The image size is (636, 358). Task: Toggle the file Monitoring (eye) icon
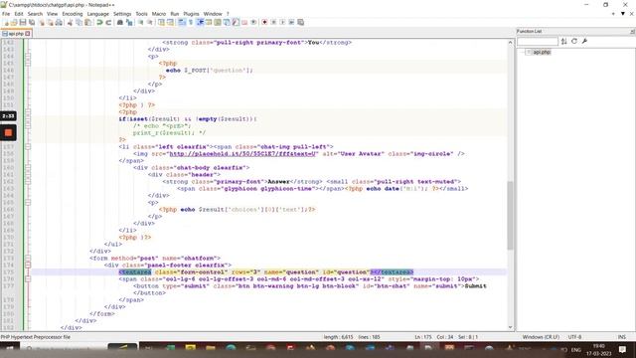(x=253, y=22)
